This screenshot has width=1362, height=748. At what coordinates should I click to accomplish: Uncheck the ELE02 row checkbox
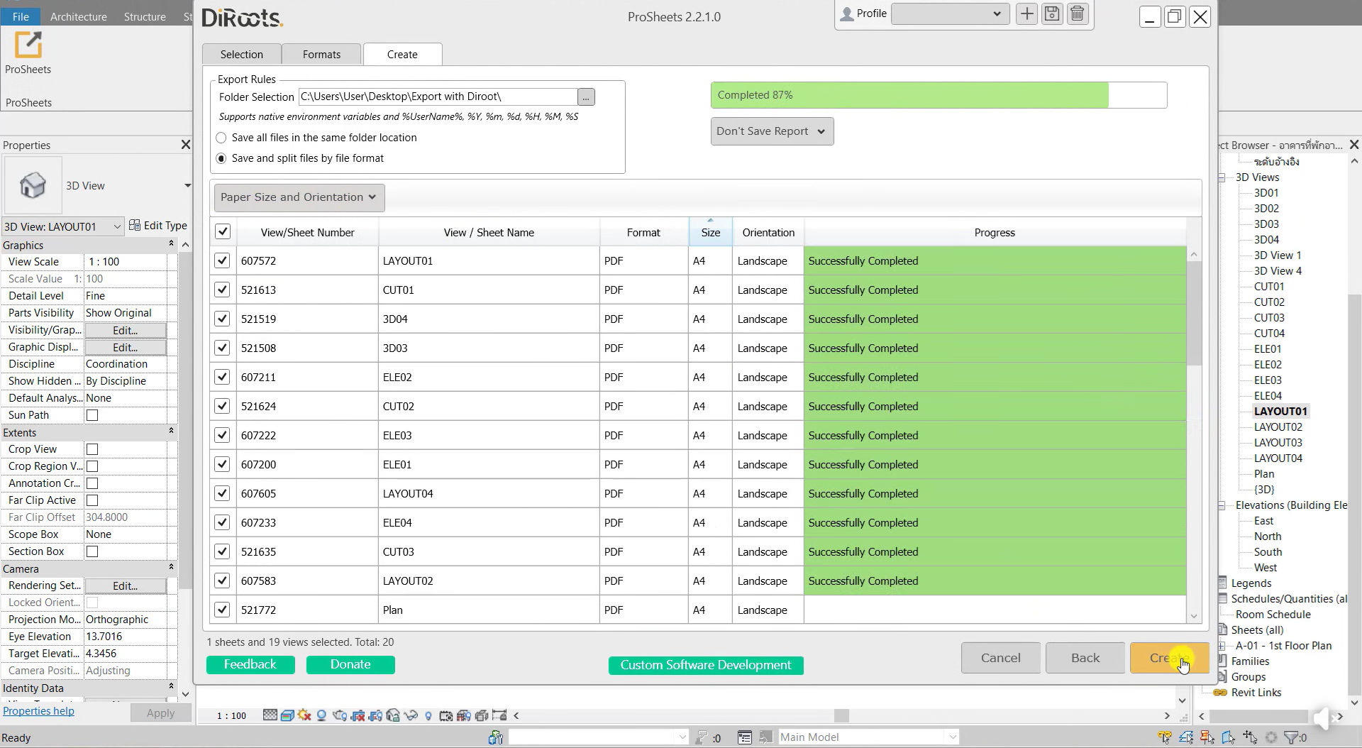223,377
